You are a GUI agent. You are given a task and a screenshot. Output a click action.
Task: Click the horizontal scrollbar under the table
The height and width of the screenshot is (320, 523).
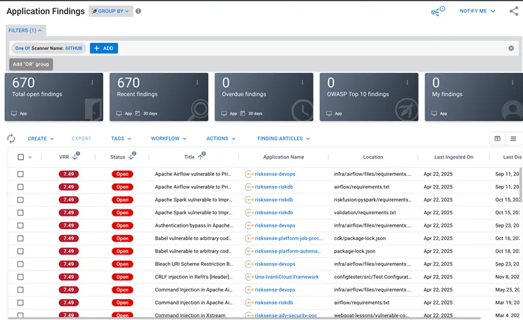[243, 319]
